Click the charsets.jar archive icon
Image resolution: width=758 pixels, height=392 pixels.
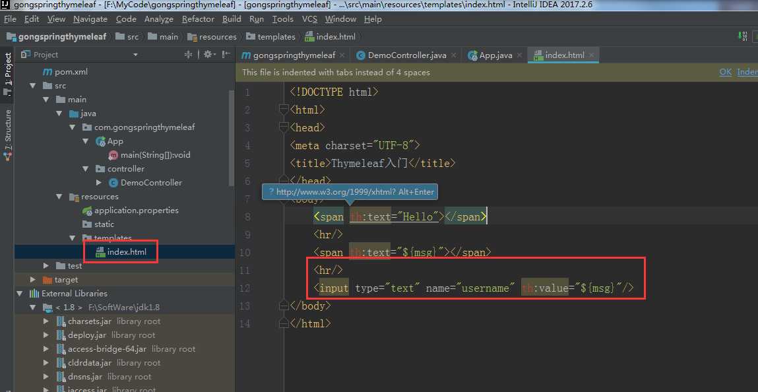coord(61,321)
